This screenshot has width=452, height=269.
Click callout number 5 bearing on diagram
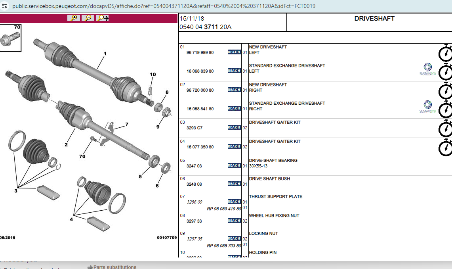pos(140,176)
